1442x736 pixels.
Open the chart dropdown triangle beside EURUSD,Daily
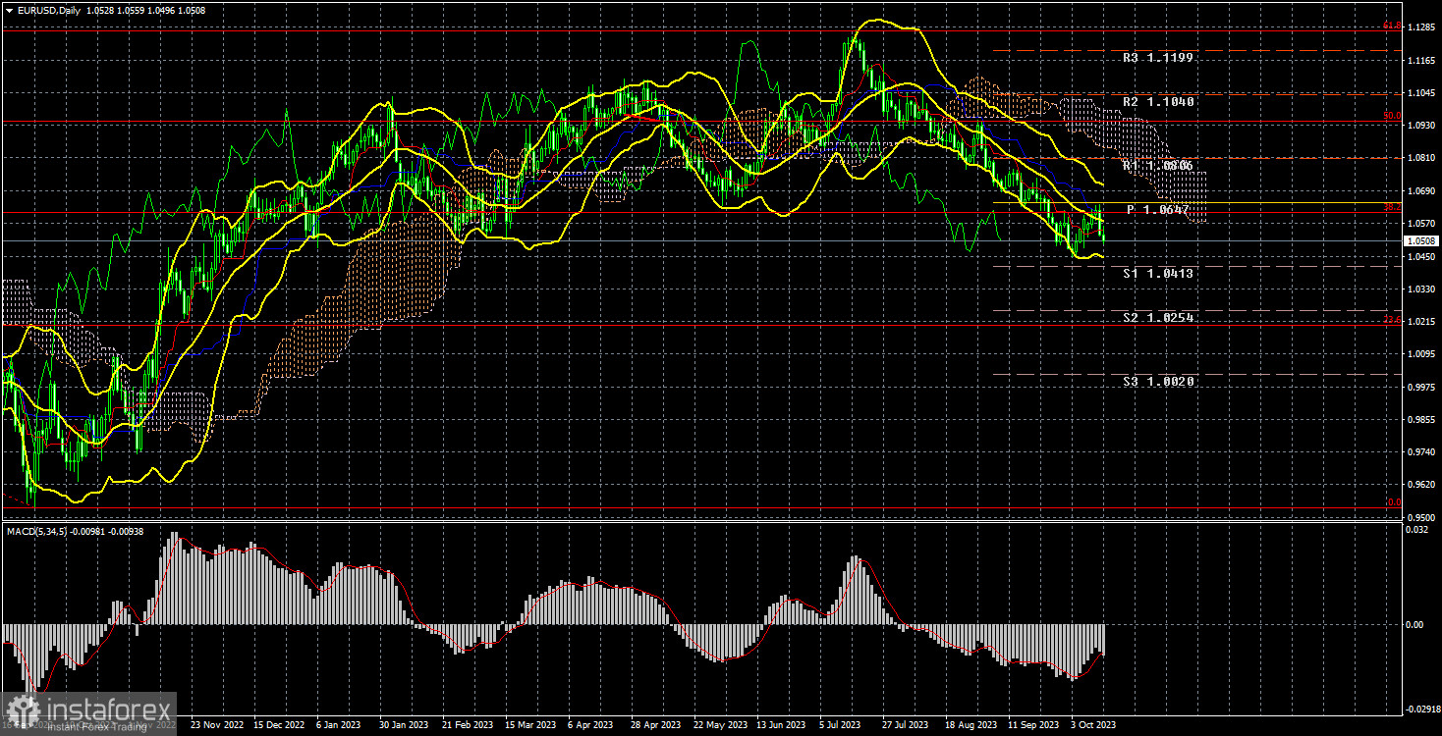(9, 10)
